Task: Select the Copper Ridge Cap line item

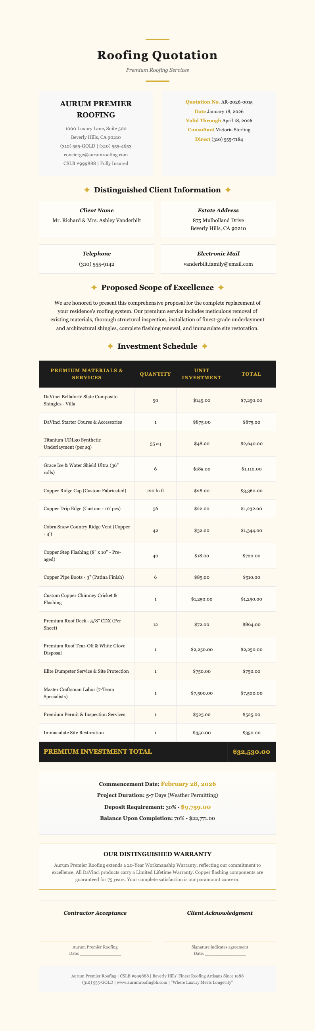Action: tap(85, 491)
